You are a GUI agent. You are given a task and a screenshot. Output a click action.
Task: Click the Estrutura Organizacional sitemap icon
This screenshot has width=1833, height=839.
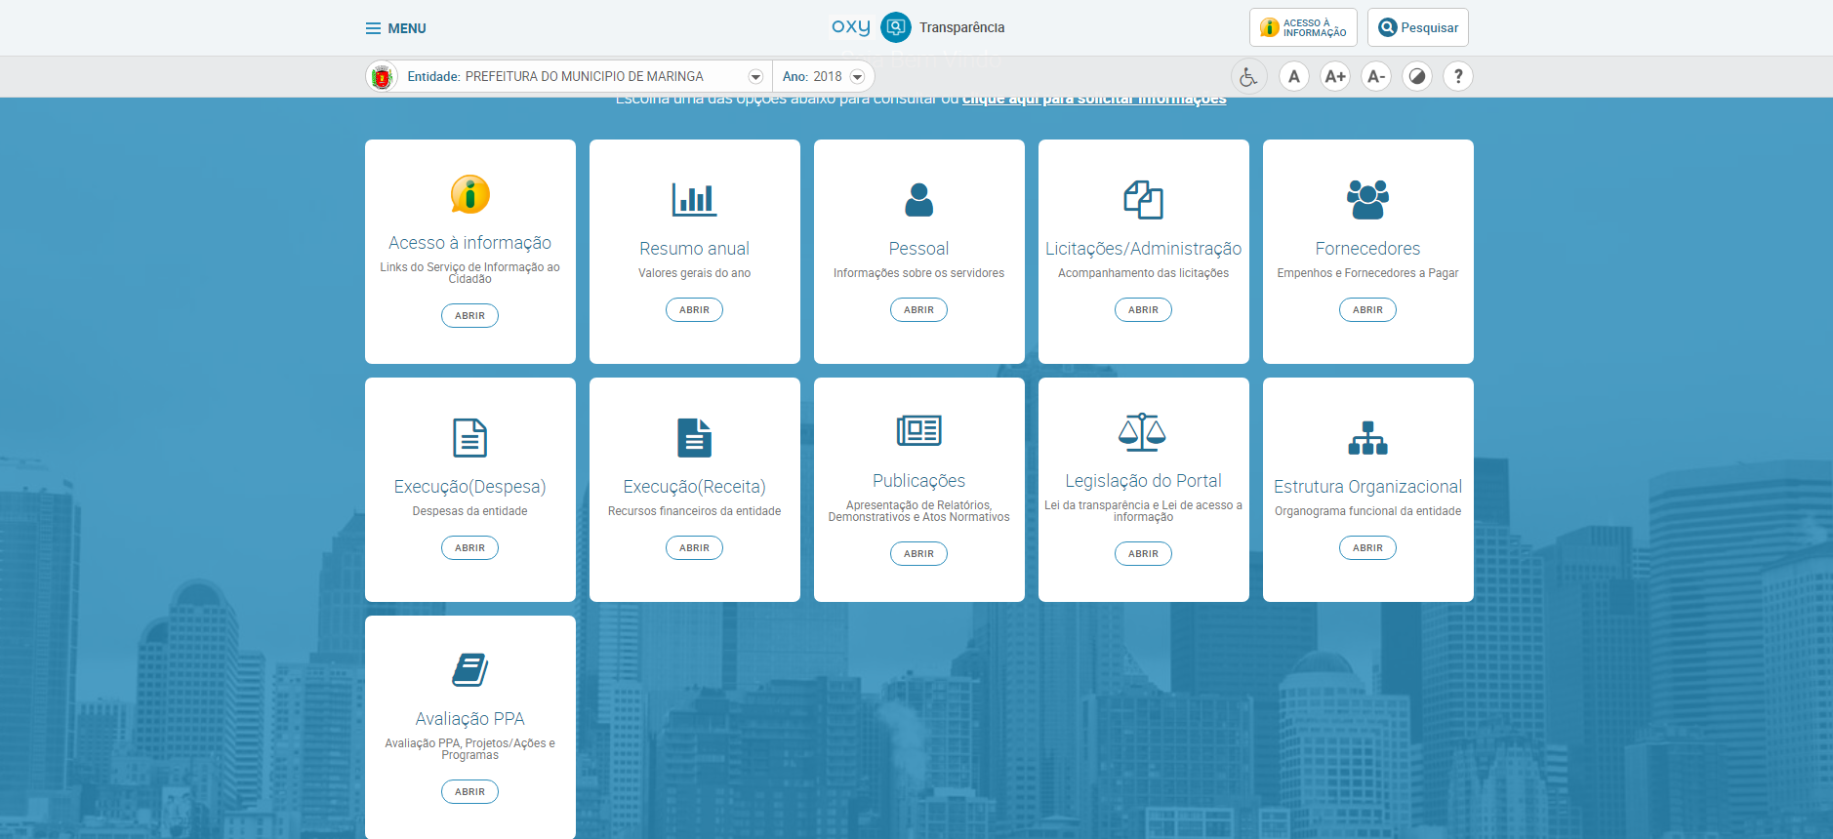pyautogui.click(x=1367, y=438)
